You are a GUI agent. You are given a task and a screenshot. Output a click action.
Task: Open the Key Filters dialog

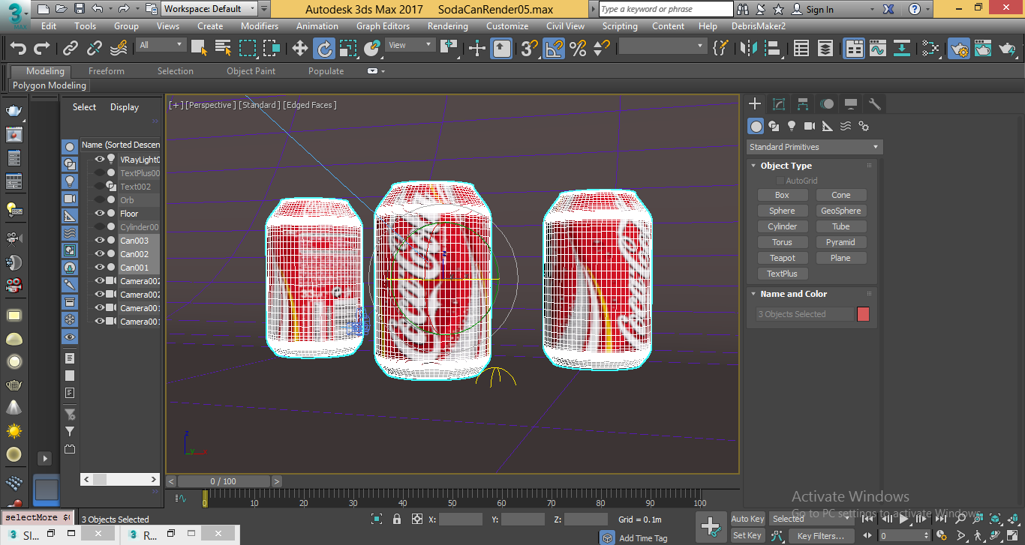pos(821,536)
